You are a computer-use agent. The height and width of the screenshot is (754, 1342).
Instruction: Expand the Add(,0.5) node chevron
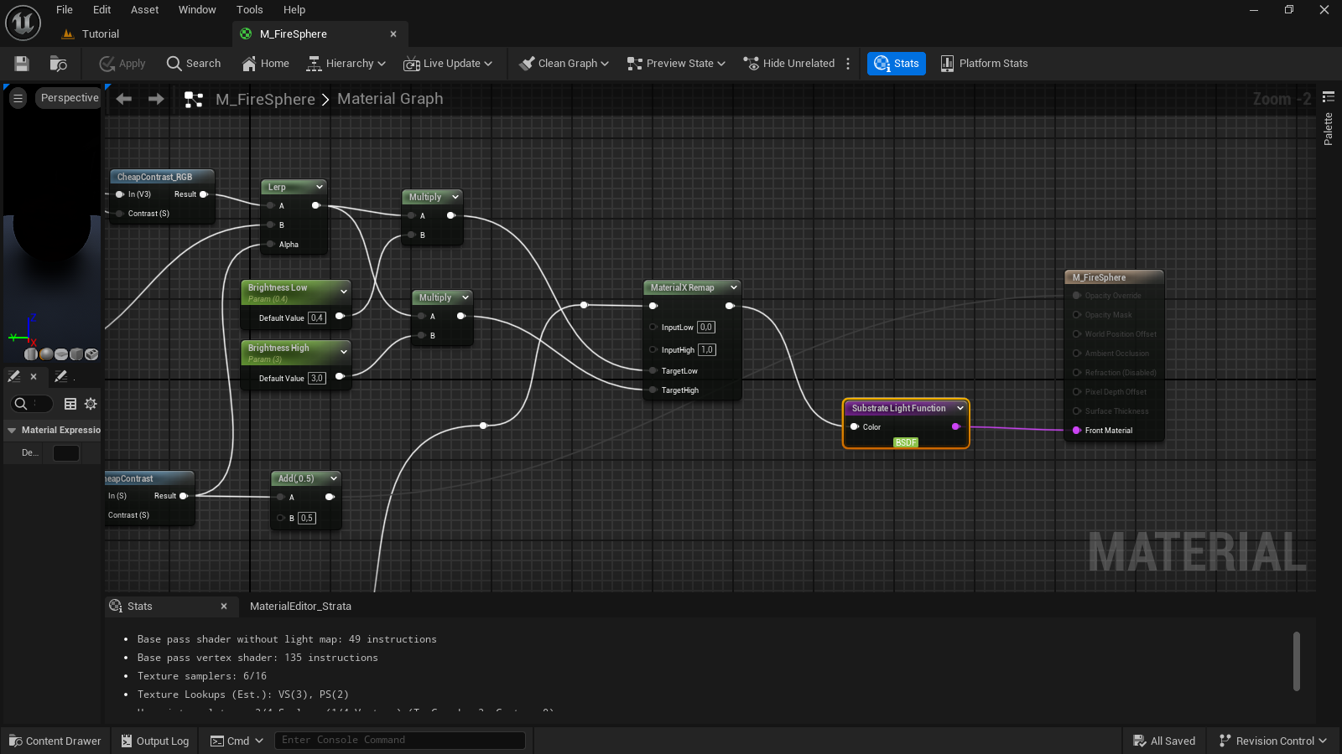tap(334, 478)
